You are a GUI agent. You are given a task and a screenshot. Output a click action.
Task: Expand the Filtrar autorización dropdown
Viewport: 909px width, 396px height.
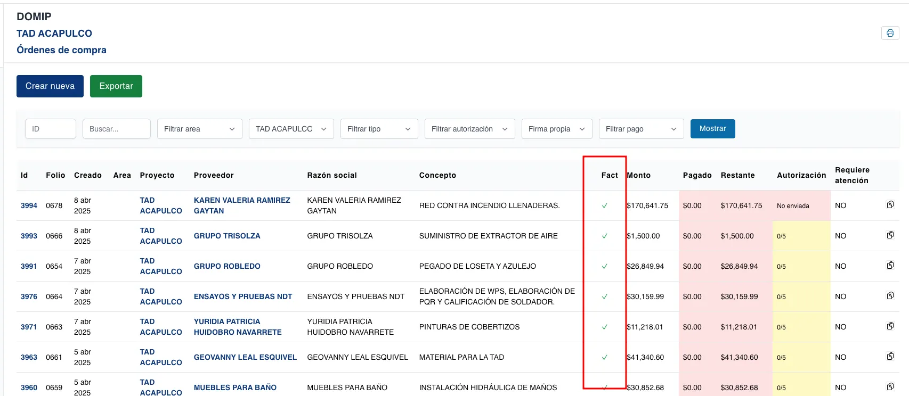pos(469,129)
